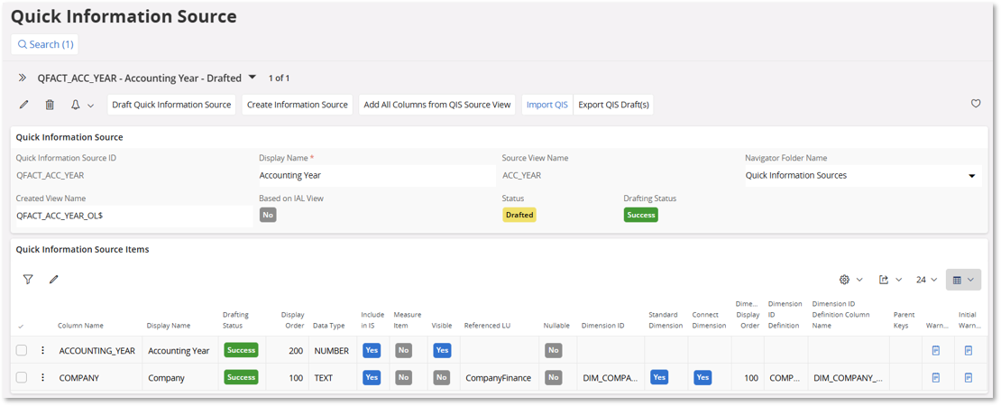This screenshot has height=406, width=1001.
Task: Select the COMPANY row checkbox
Action: [x=22, y=377]
